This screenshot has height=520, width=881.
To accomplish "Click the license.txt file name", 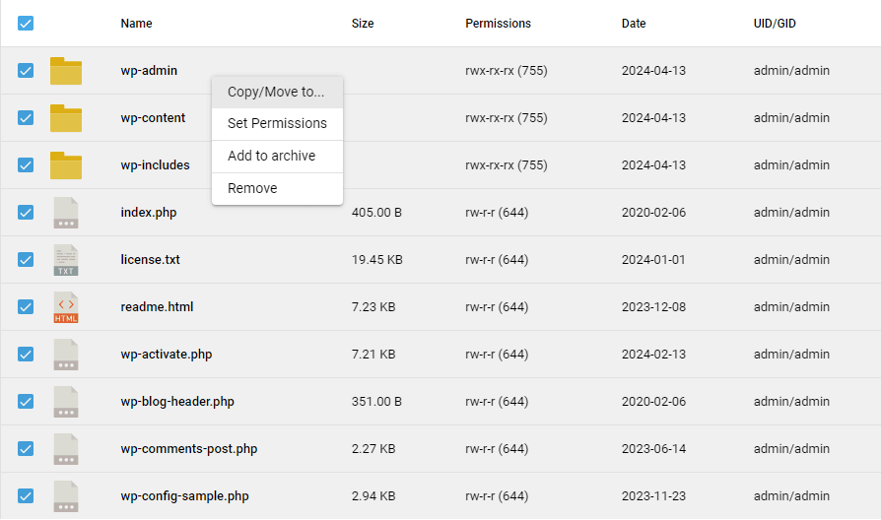I will pos(150,259).
